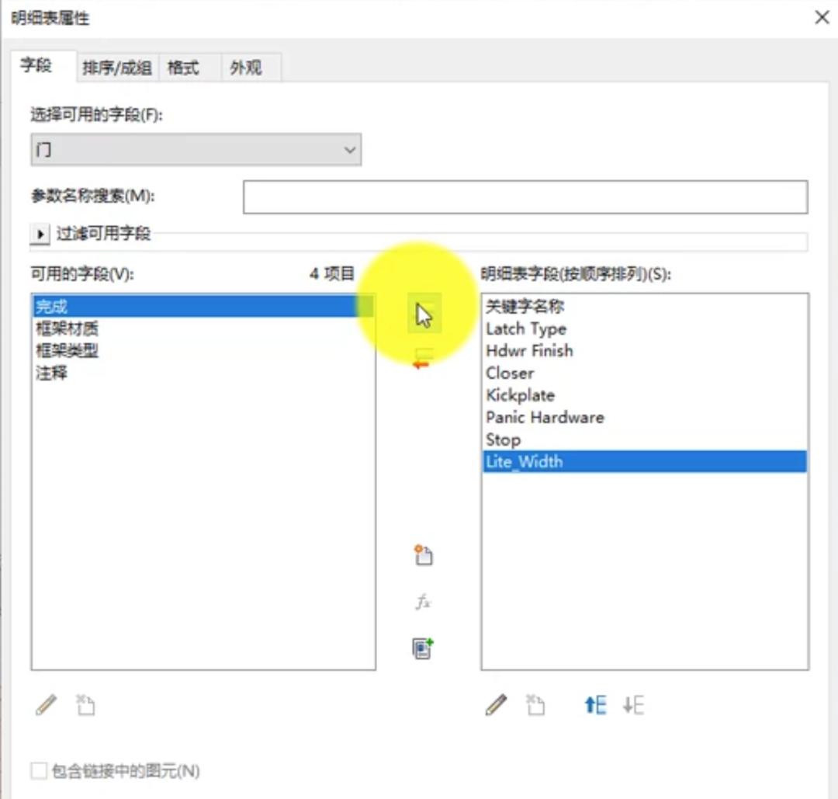
Task: Click the edit pencil under available fields
Action: pos(47,705)
